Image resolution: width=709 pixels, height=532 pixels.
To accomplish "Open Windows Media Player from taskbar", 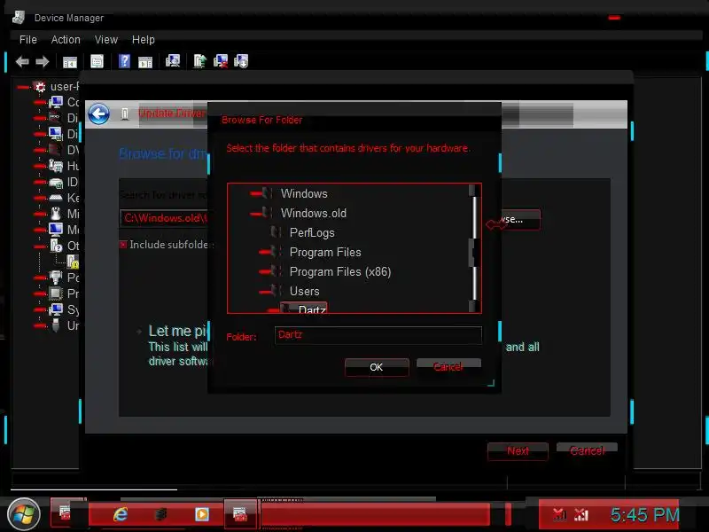I will pos(202,514).
